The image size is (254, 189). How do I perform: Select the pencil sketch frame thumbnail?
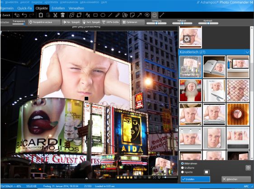[x=214, y=90]
